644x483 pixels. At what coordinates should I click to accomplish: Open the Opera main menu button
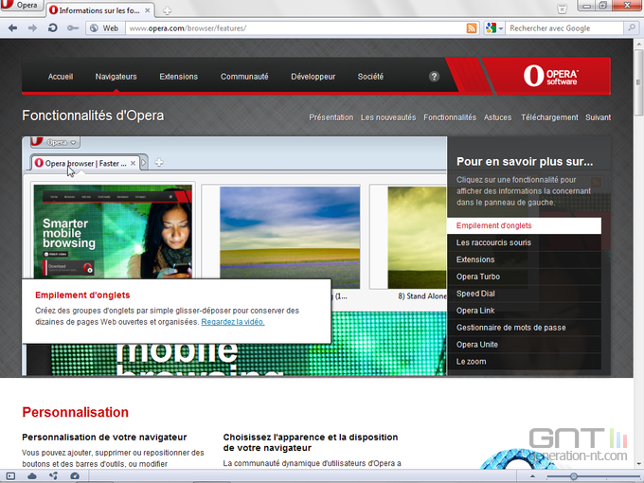(x=21, y=5)
